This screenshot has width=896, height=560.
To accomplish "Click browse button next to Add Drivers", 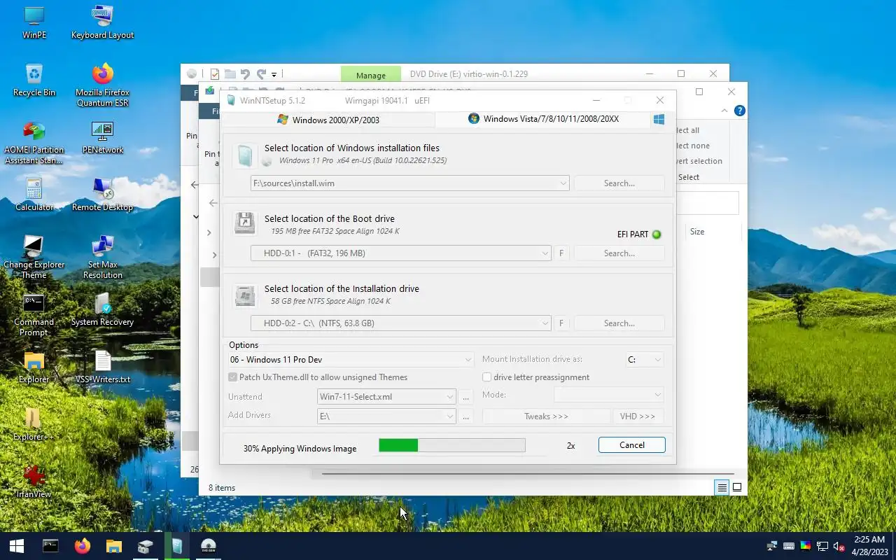I will point(466,416).
